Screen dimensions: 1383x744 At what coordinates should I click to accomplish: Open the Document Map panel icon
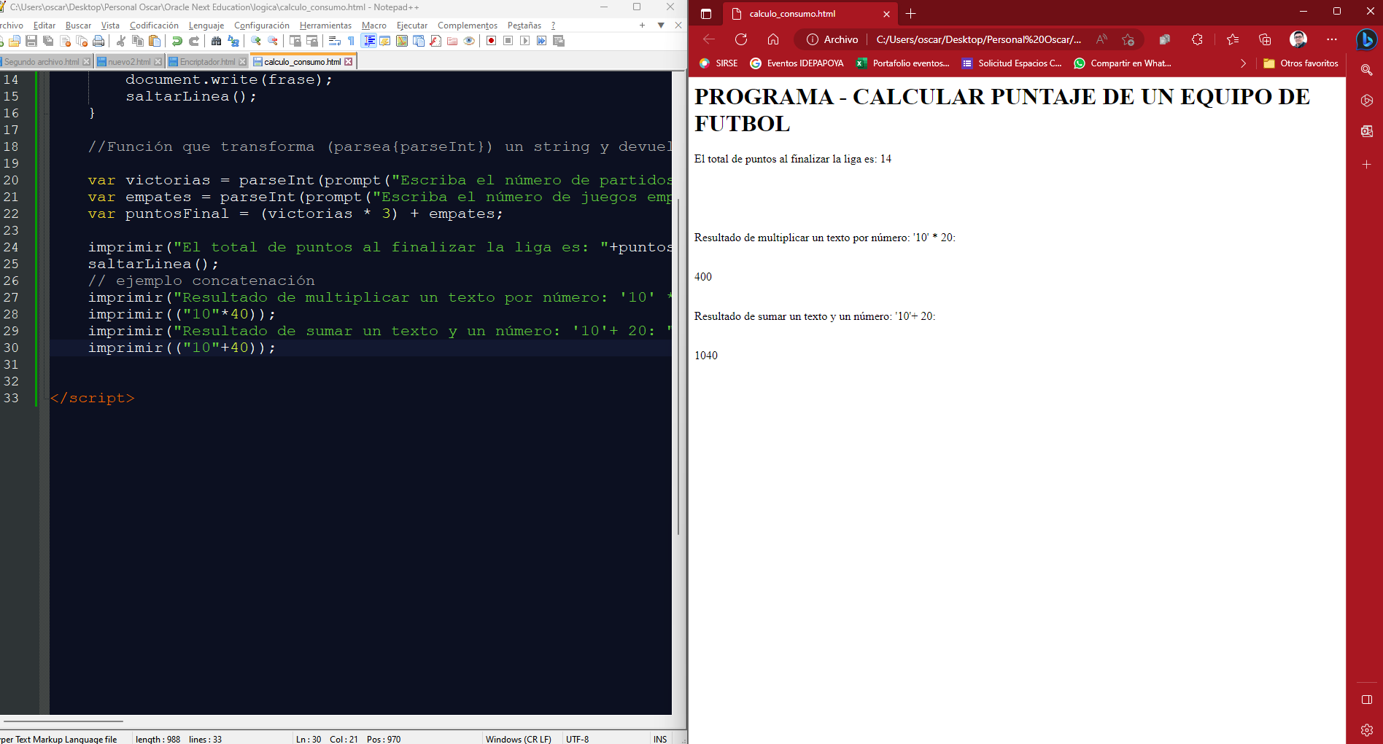[x=402, y=41]
